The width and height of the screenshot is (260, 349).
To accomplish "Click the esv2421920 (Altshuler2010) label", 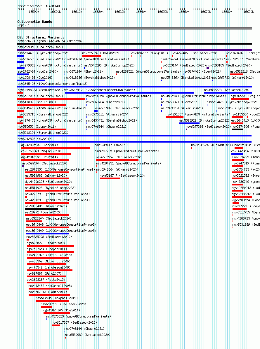I will click(49, 255).
